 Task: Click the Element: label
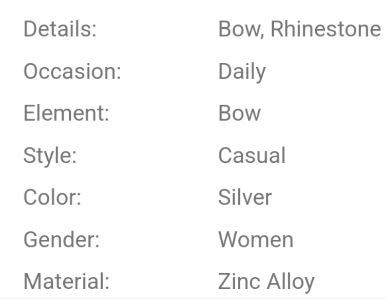point(66,114)
